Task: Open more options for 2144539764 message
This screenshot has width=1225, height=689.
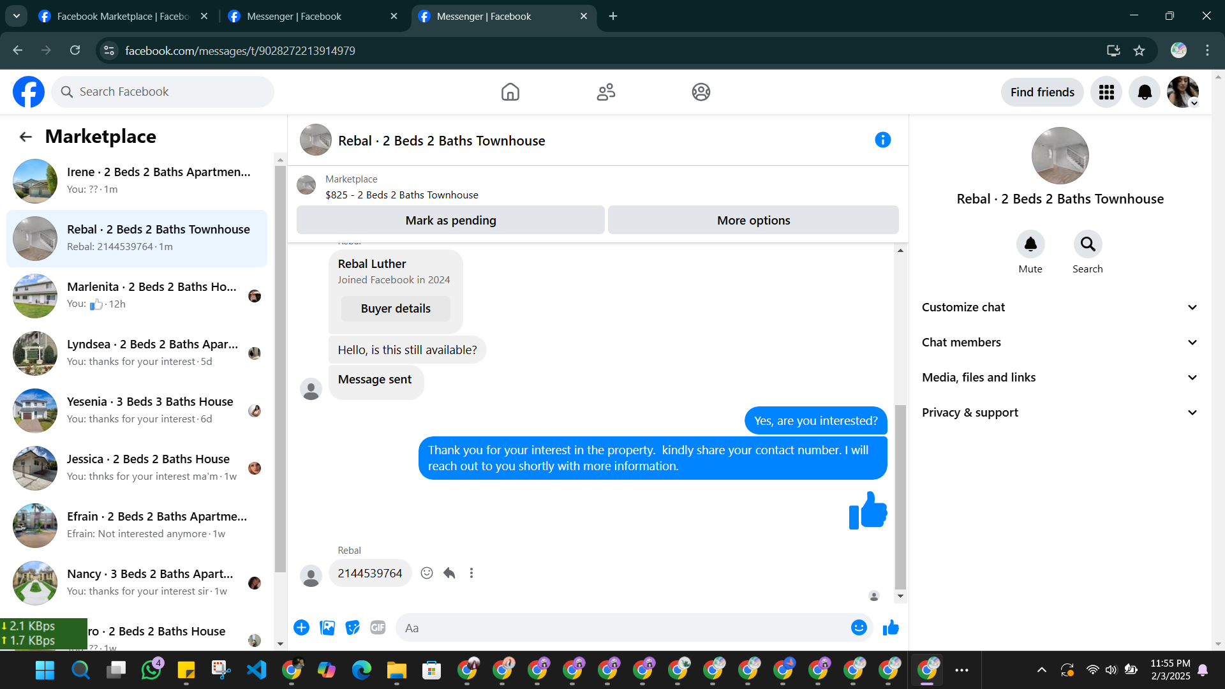Action: 471,573
